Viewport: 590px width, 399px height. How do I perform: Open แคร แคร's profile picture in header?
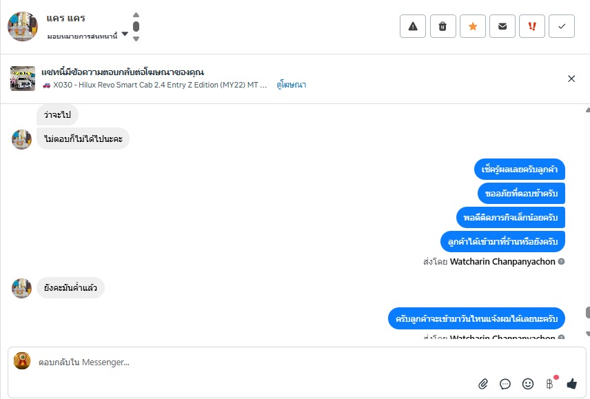(x=23, y=26)
